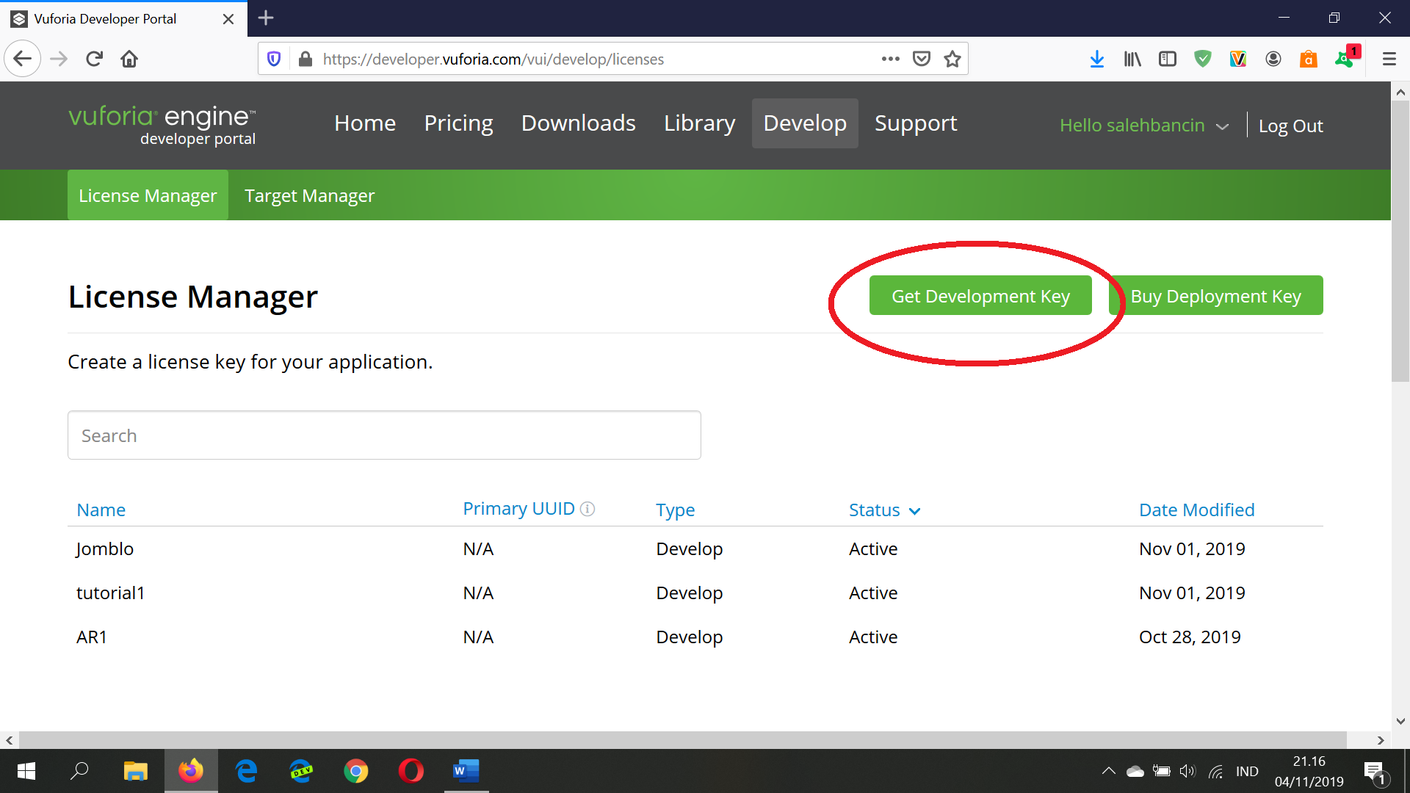
Task: Open the Firefox hamburger menu
Action: click(1389, 59)
